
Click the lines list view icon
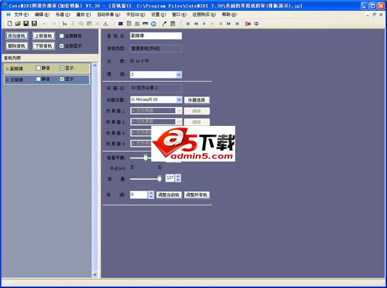click(137, 24)
